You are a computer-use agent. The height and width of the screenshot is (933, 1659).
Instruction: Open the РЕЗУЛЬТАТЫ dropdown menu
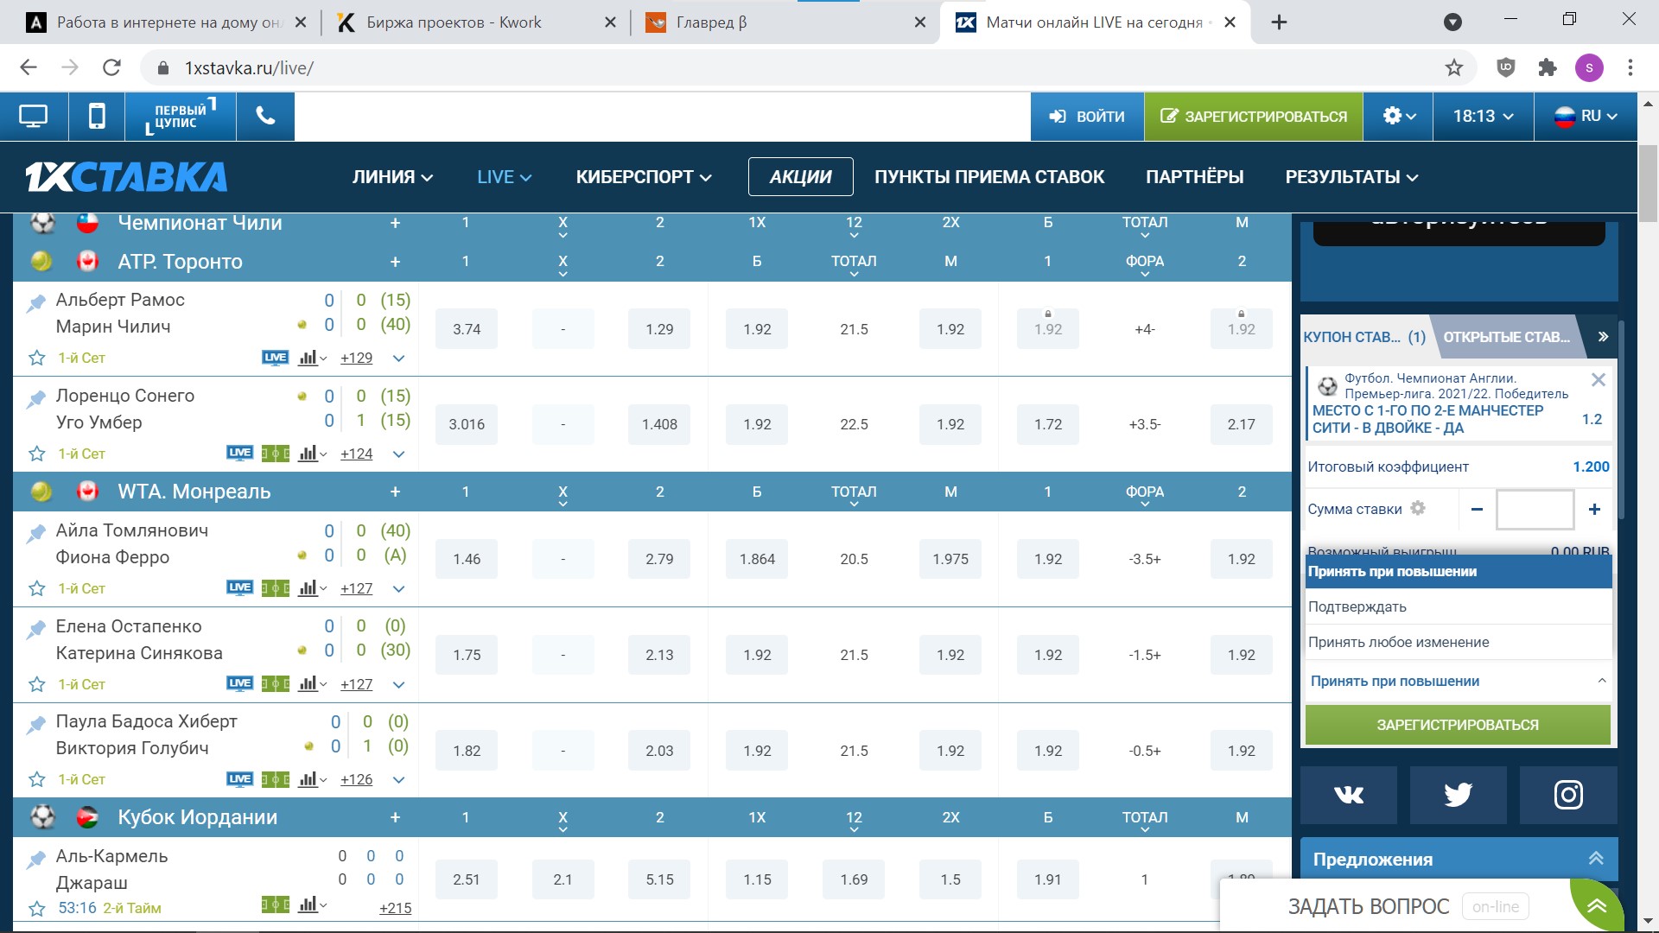(x=1351, y=177)
